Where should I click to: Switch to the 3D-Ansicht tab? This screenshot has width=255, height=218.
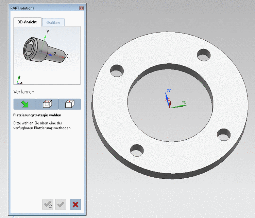[27, 22]
